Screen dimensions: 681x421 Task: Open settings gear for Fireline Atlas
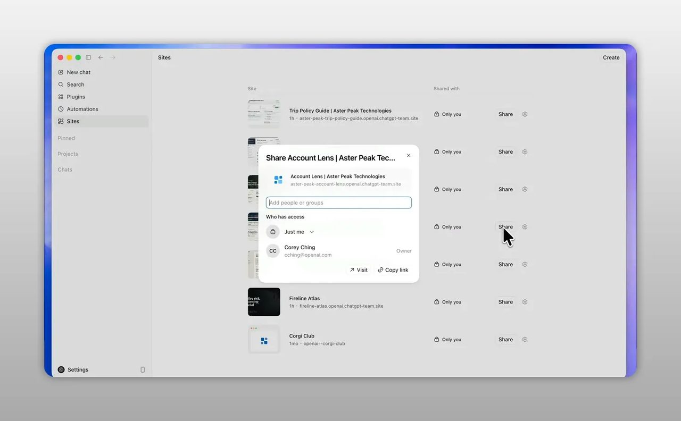coord(525,302)
